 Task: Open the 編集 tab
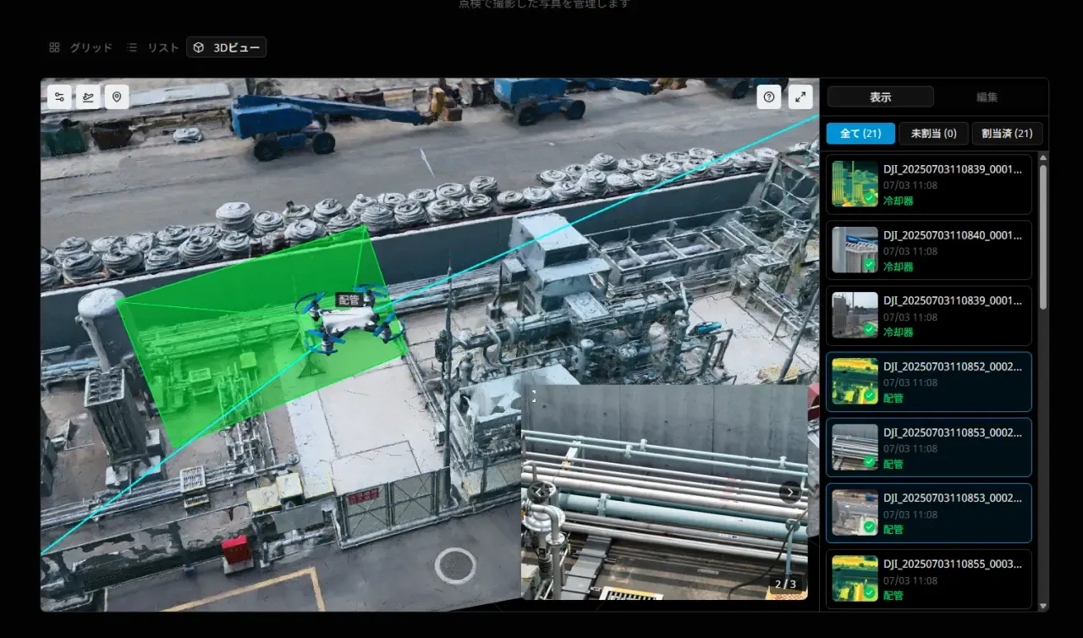pos(987,97)
